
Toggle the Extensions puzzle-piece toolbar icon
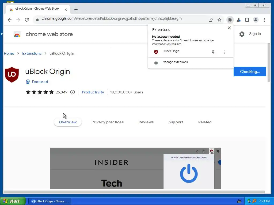click(x=230, y=20)
